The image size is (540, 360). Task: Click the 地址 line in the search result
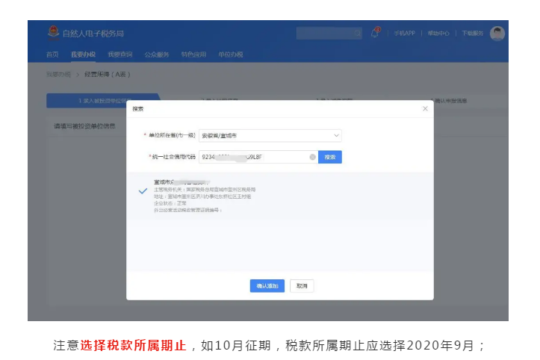(x=202, y=196)
